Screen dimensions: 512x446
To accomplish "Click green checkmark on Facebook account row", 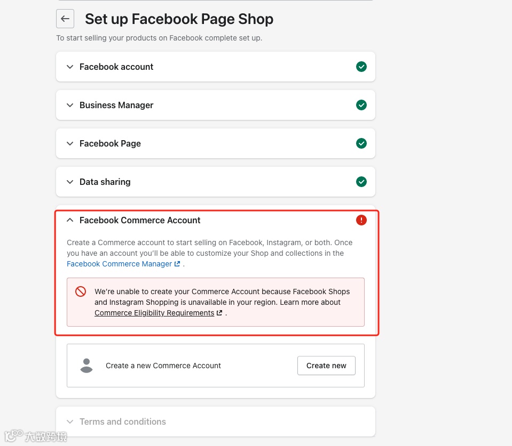I will 361,67.
